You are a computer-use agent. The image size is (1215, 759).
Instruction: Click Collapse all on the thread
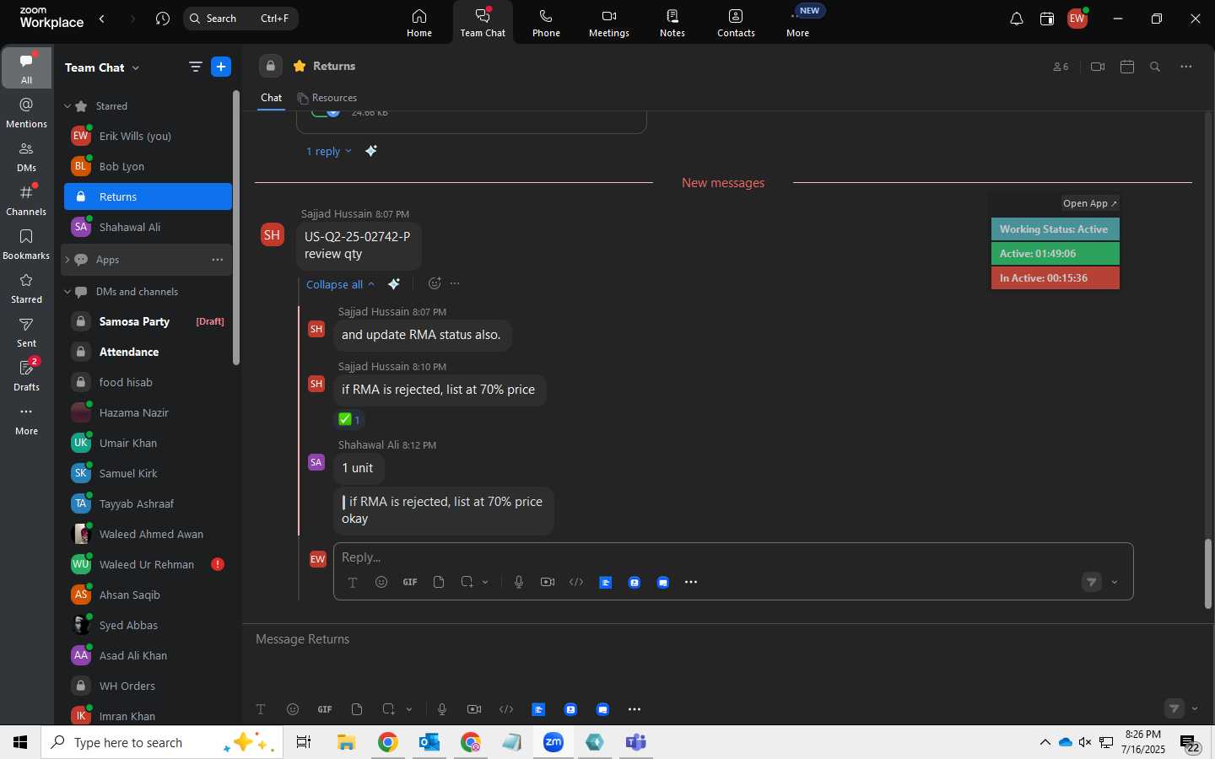pos(340,284)
